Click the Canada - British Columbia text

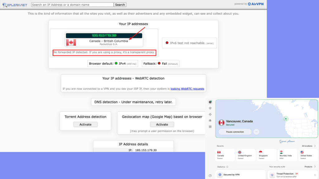pyautogui.click(x=109, y=41)
